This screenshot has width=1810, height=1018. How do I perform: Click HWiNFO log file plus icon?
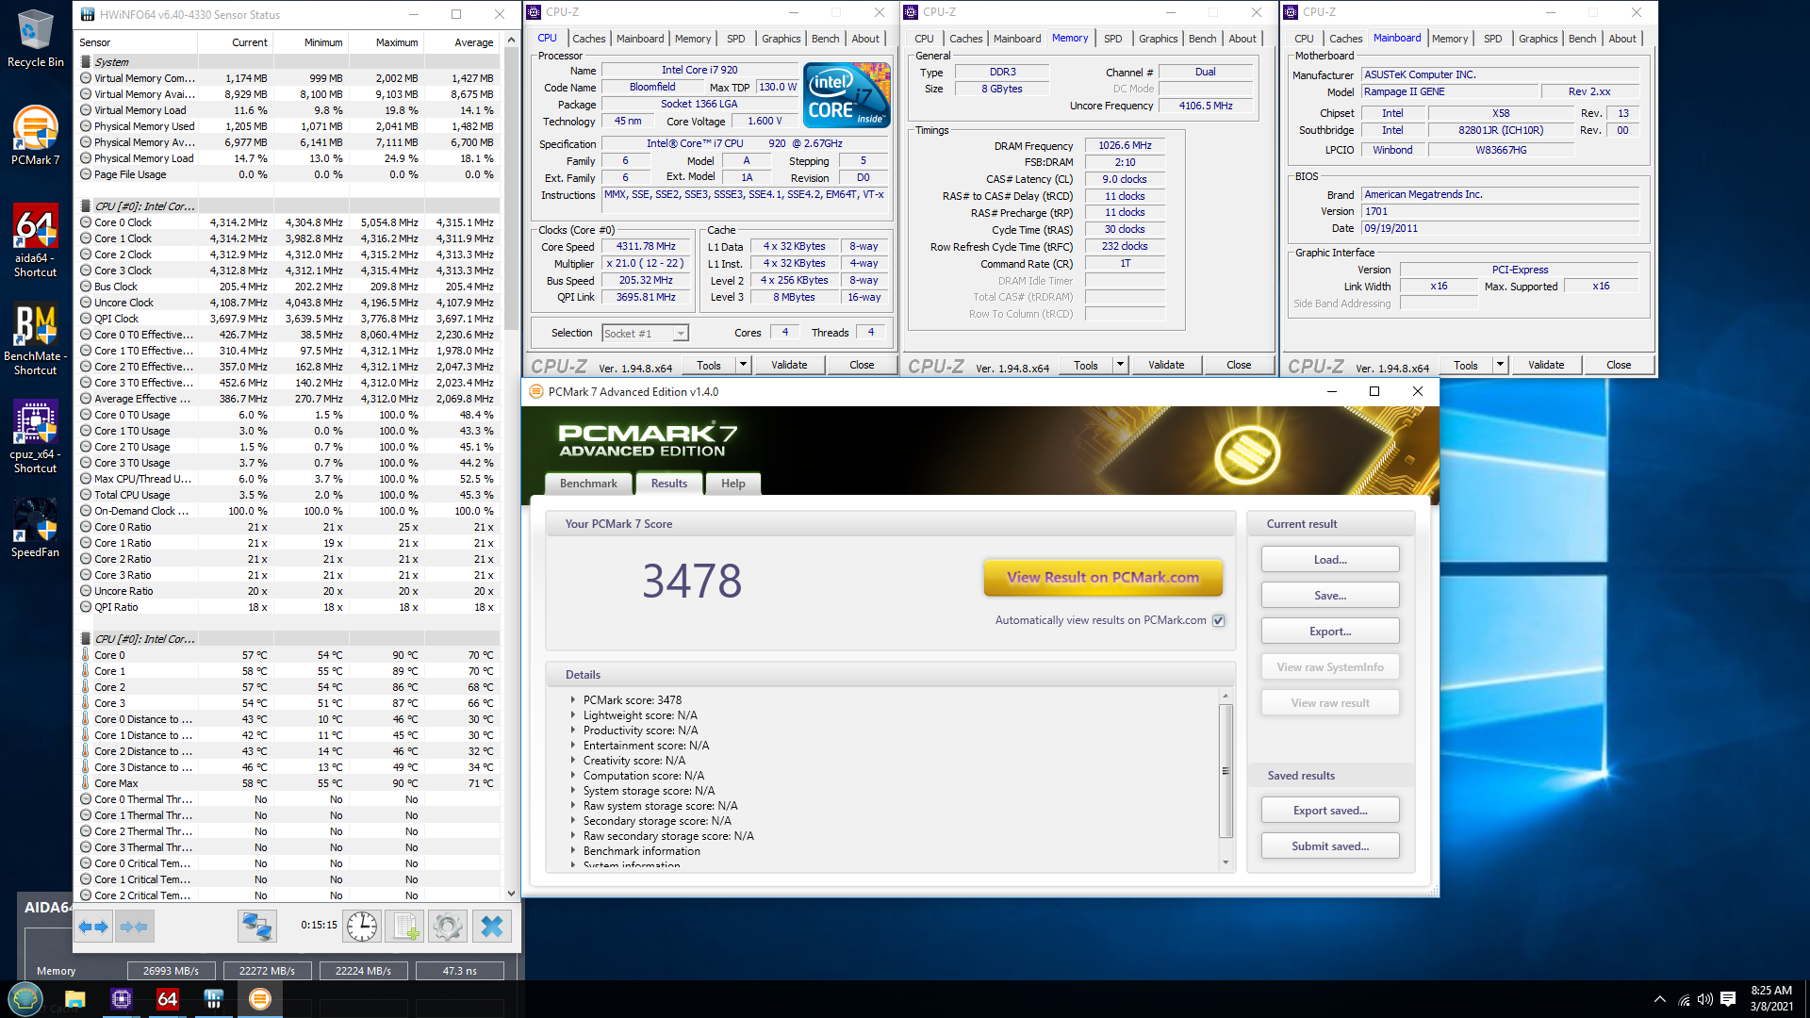point(405,927)
